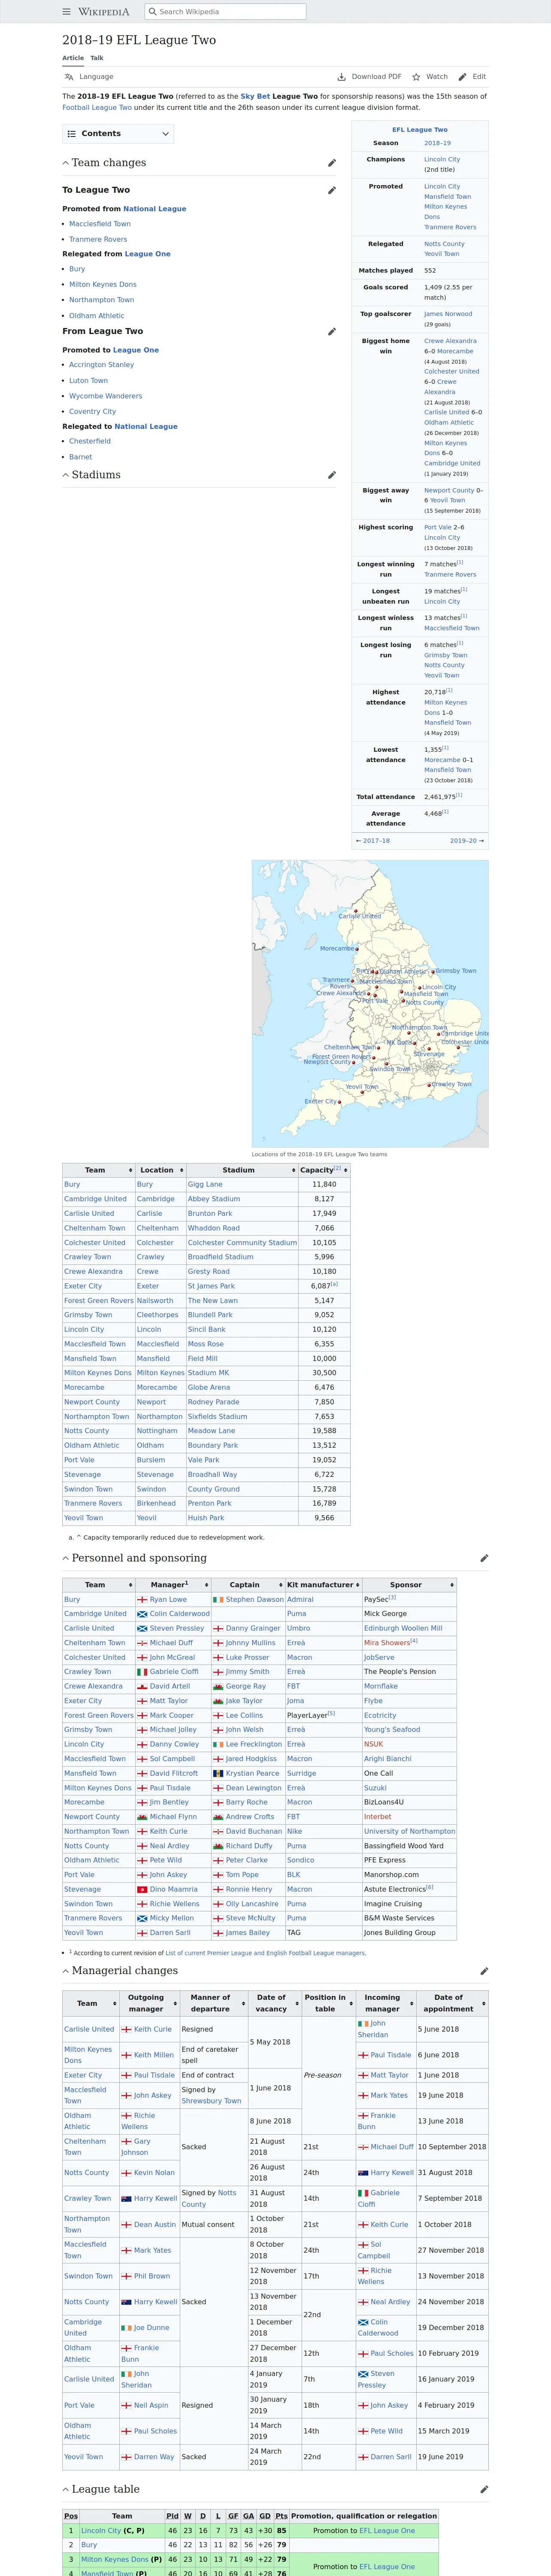This screenshot has height=2576, width=551.
Task: Edit the To League Two subsection
Action: [x=332, y=190]
